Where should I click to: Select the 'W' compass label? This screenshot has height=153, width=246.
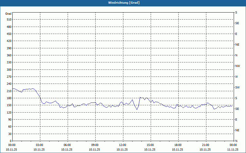(236, 77)
